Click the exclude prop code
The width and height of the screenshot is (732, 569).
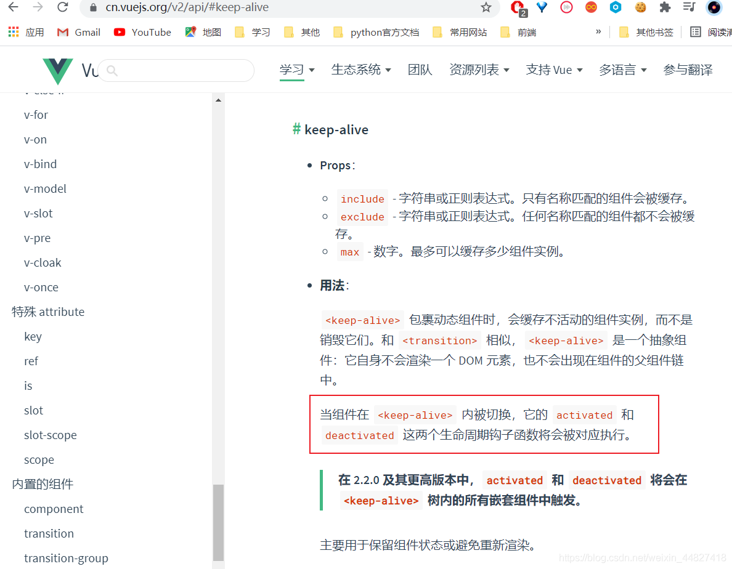pyautogui.click(x=362, y=217)
